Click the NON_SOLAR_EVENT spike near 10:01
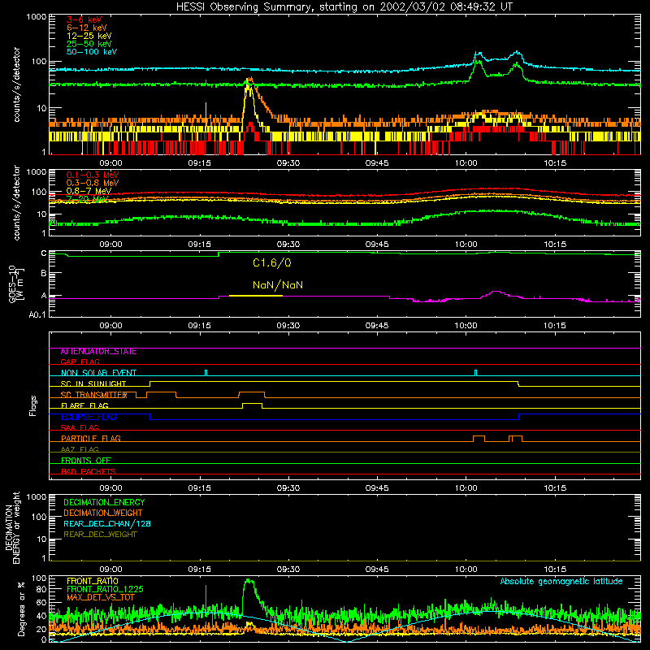The image size is (650, 650). pyautogui.click(x=475, y=373)
